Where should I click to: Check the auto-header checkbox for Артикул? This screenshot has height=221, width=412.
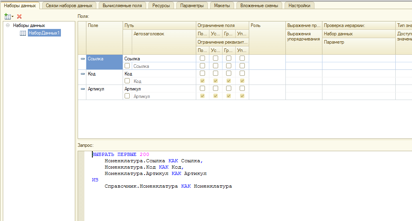[127, 96]
